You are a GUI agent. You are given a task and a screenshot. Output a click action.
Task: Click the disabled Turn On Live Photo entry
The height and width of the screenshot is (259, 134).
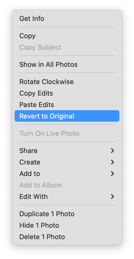(67, 133)
